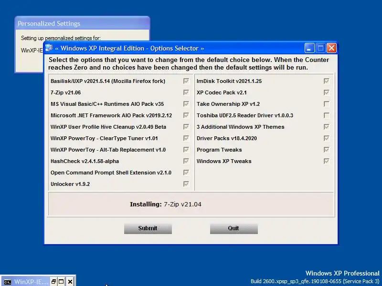The image size is (382, 286).
Task: Close the WinXP-IE minimized window
Action: click(70, 282)
